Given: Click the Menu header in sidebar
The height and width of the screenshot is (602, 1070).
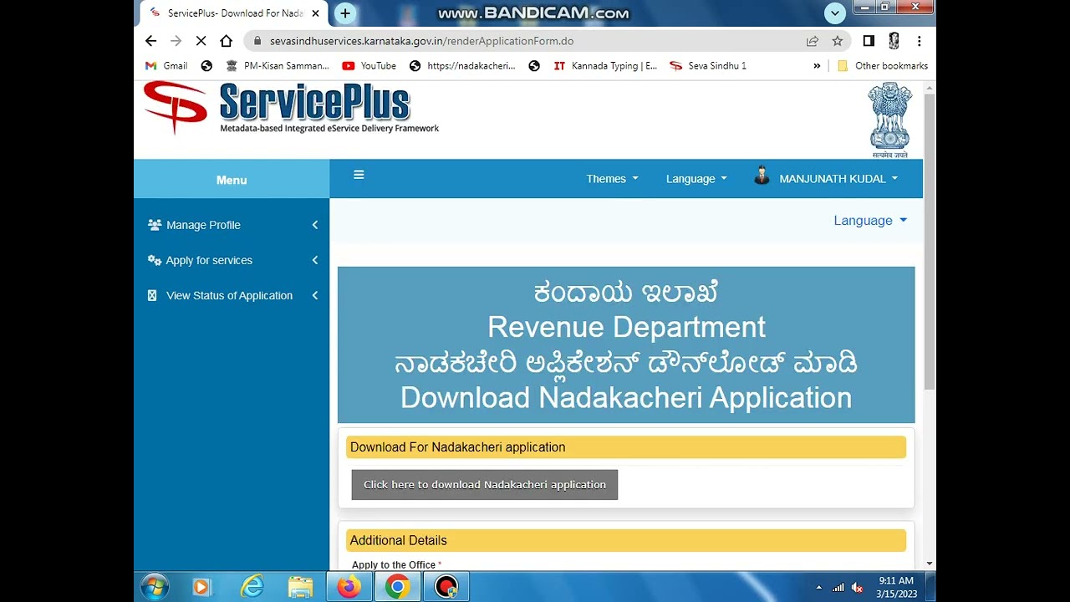Looking at the screenshot, I should click(232, 179).
